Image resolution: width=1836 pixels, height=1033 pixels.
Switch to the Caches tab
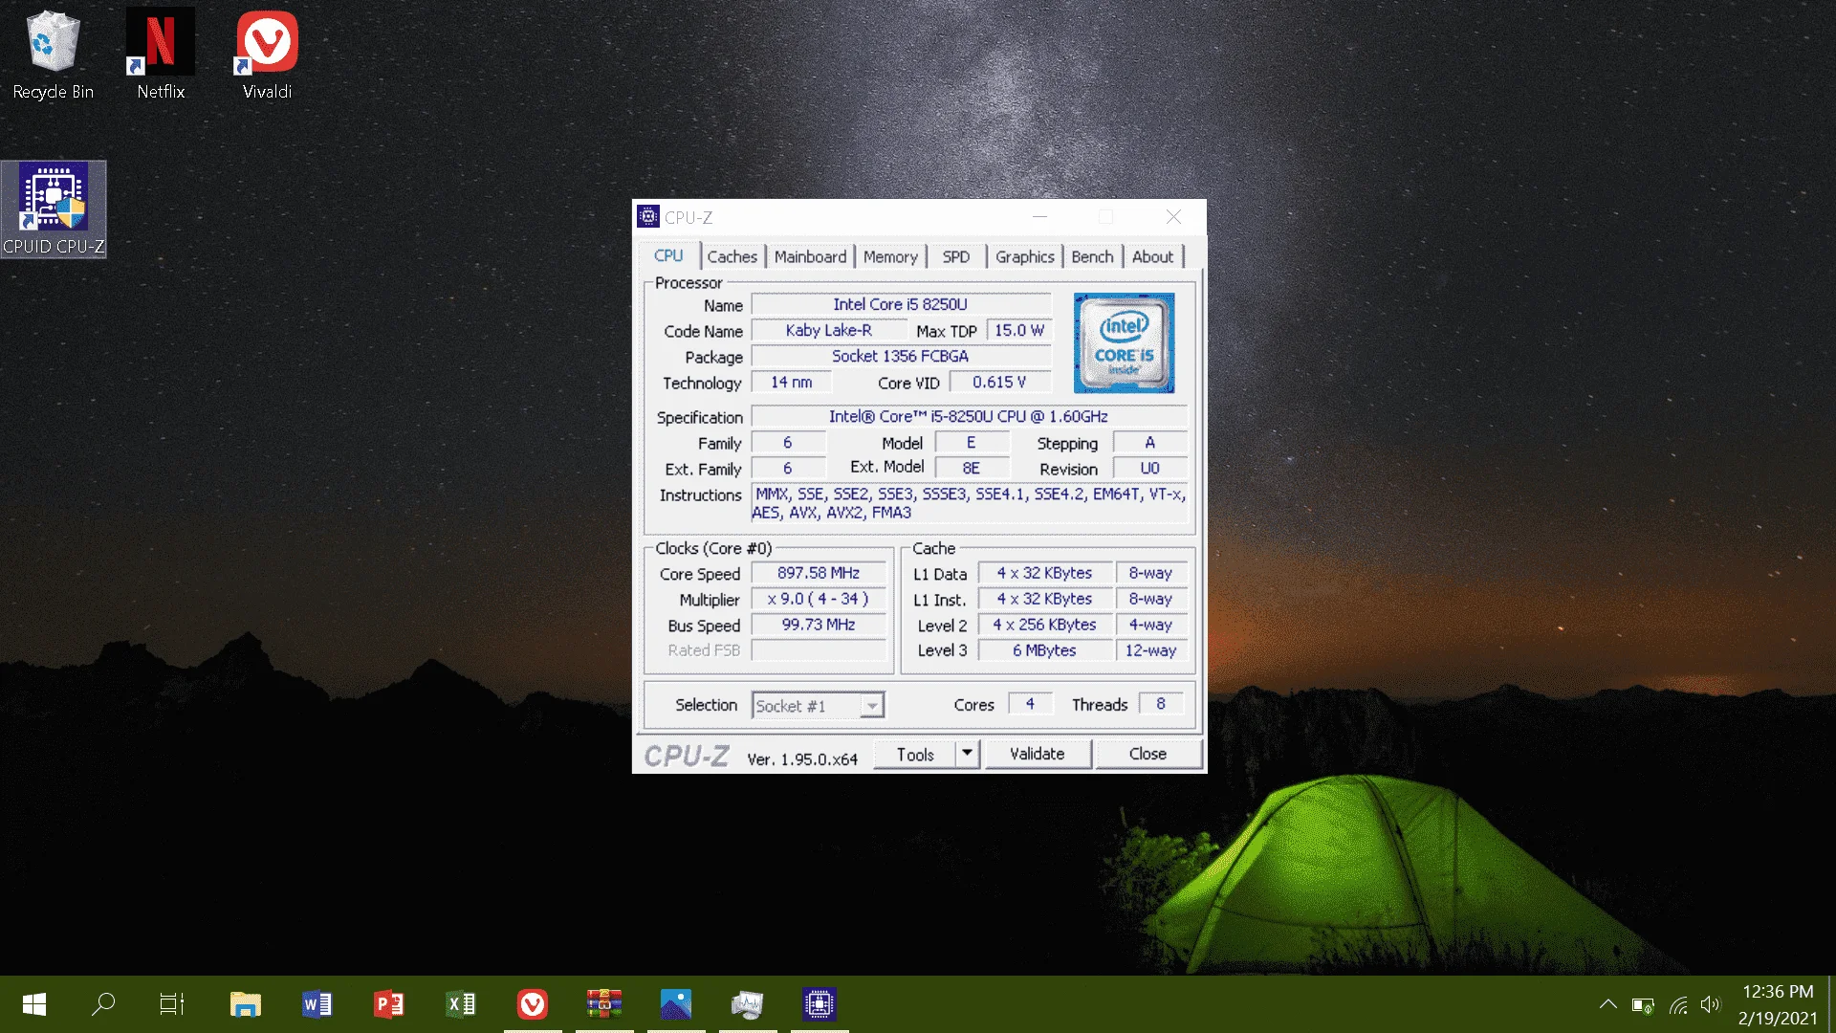point(732,257)
